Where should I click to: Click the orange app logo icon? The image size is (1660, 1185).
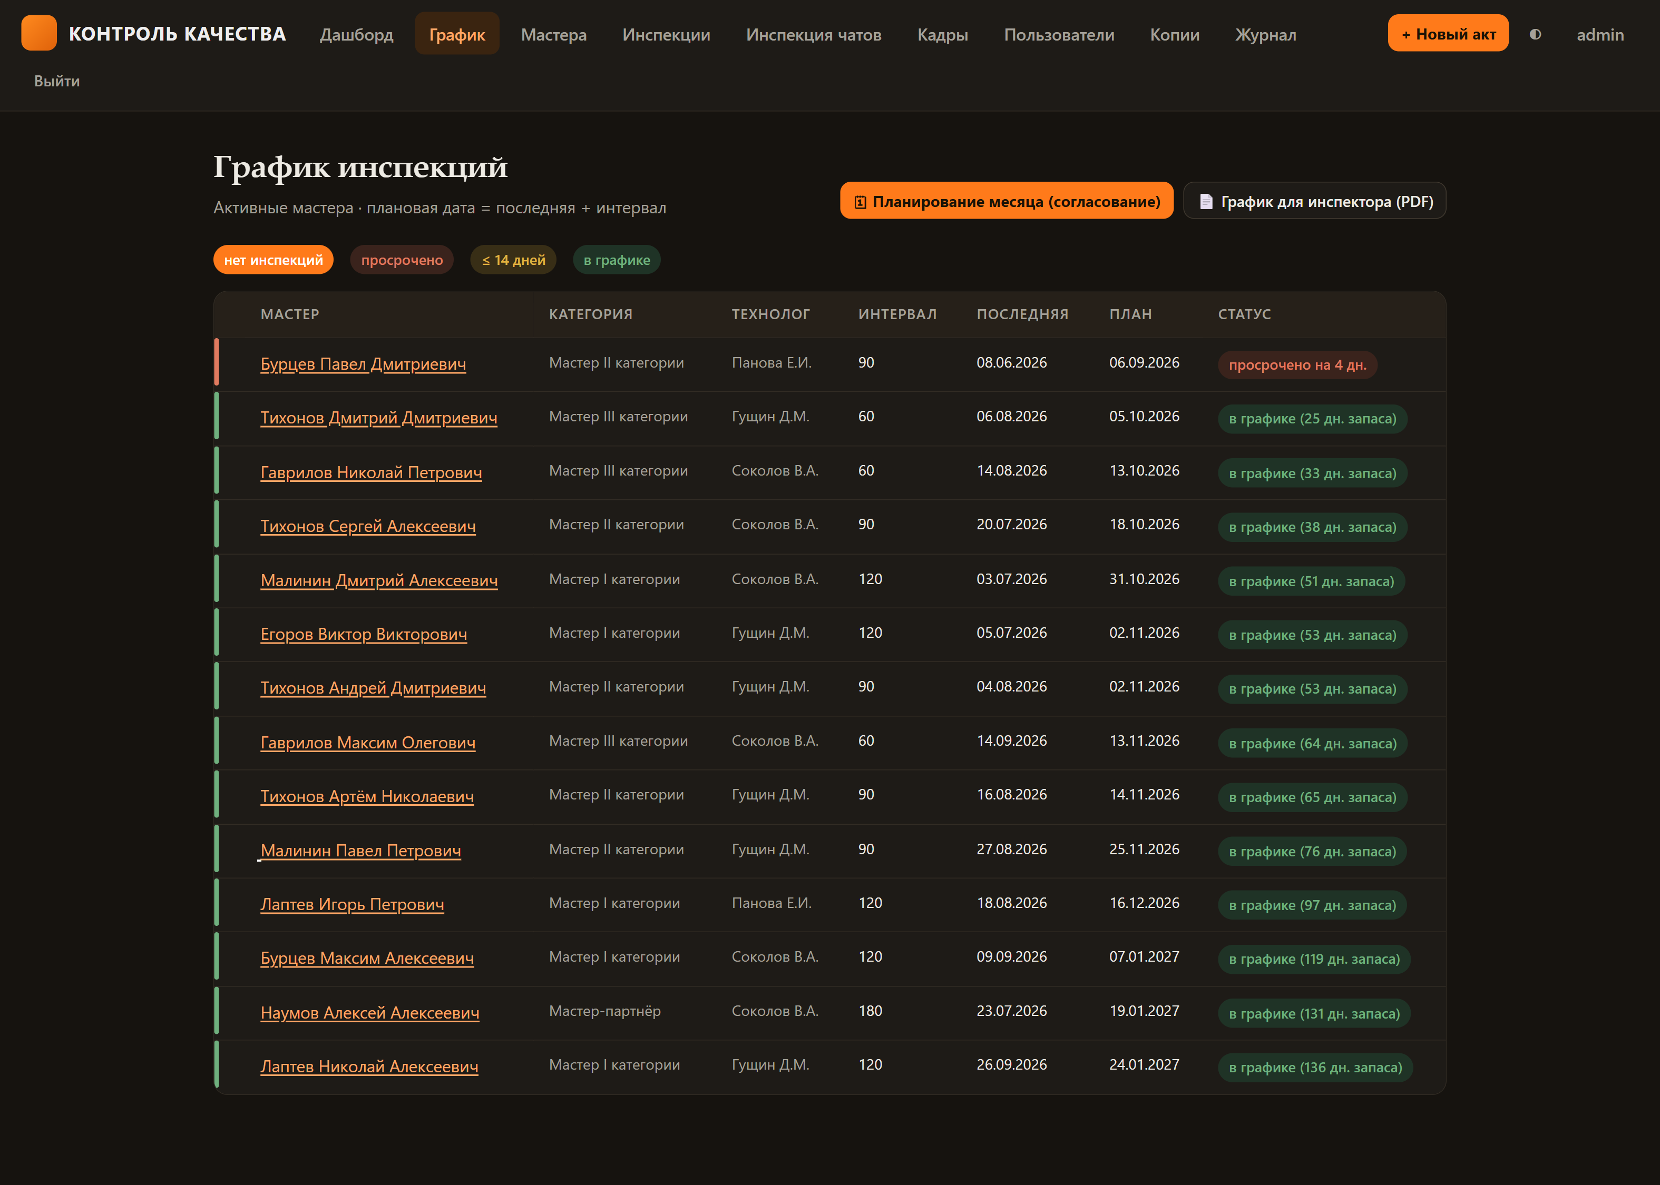[38, 33]
